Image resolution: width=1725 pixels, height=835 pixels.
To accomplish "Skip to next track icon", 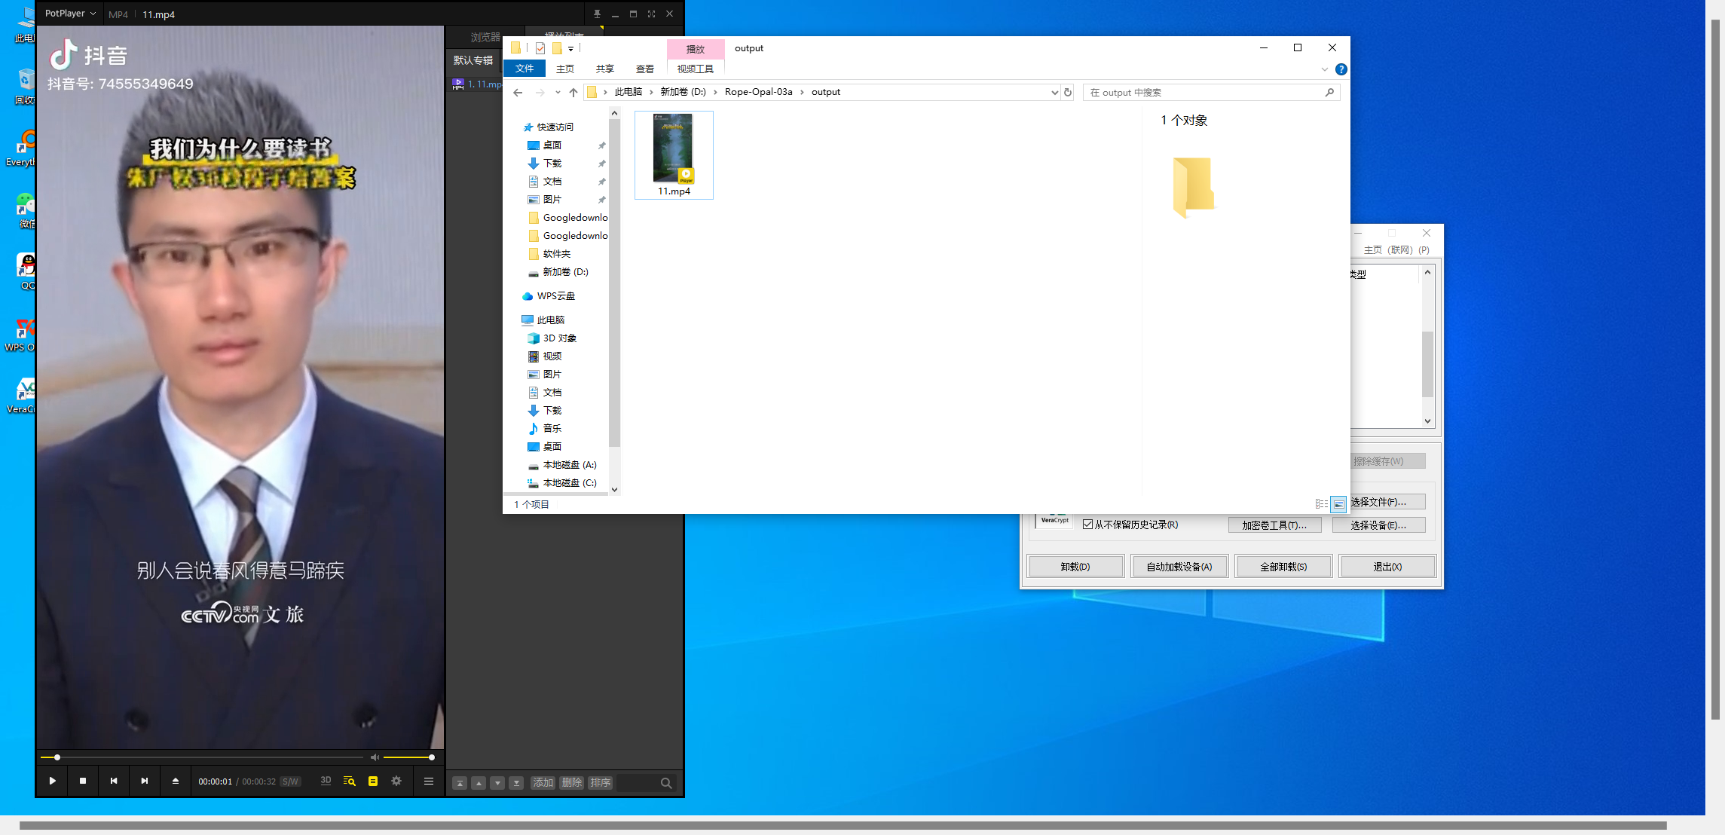I will coord(145,781).
